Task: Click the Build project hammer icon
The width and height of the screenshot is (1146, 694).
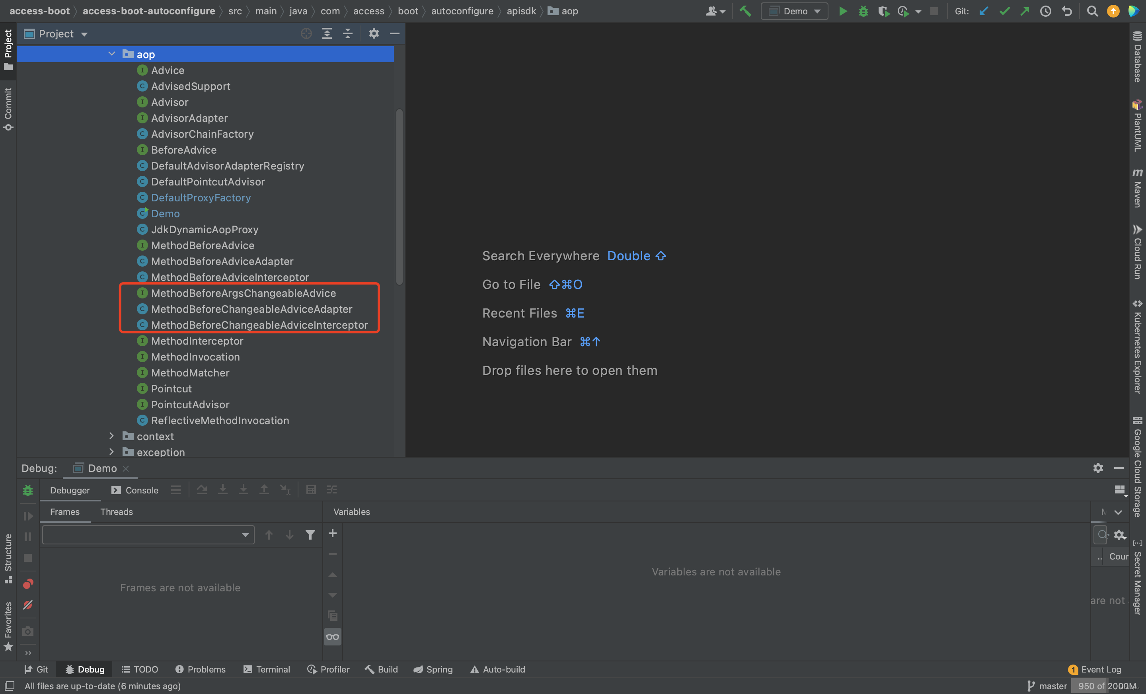Action: pos(745,11)
